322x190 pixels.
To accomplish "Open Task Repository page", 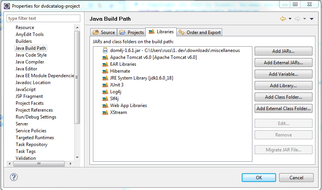I will 31,145.
